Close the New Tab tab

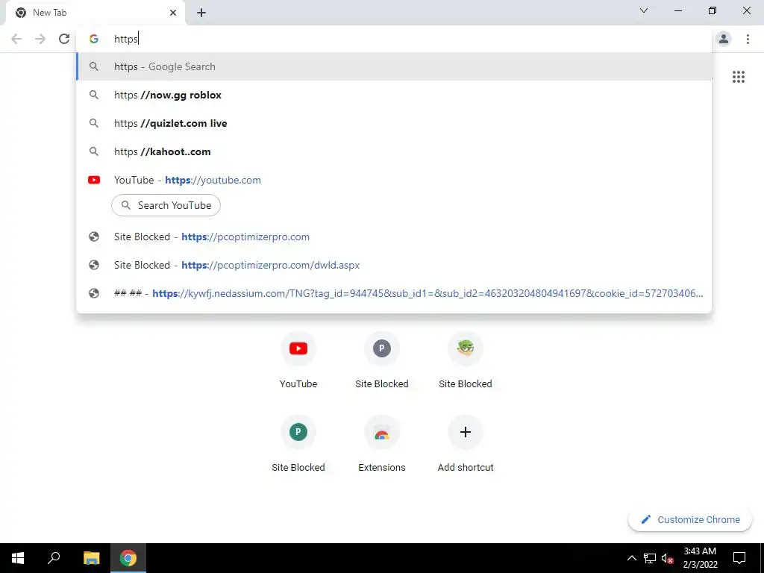(x=173, y=13)
